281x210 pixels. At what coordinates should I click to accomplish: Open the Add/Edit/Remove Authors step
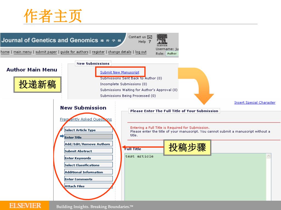(89, 144)
